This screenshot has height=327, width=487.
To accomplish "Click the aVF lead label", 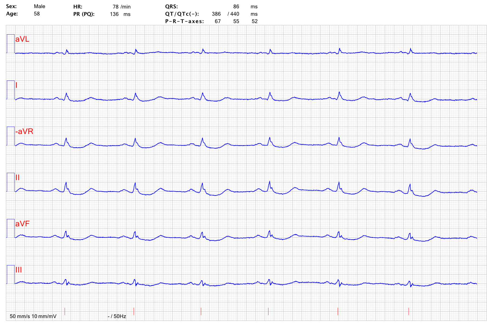I will (x=22, y=224).
